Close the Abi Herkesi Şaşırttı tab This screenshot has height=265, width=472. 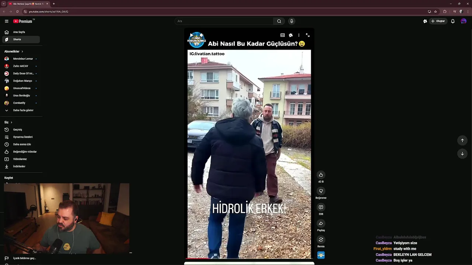pyautogui.click(x=47, y=4)
